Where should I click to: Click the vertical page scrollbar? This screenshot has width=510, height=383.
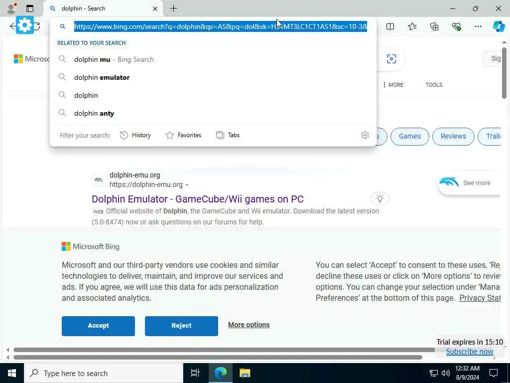pyautogui.click(x=504, y=73)
